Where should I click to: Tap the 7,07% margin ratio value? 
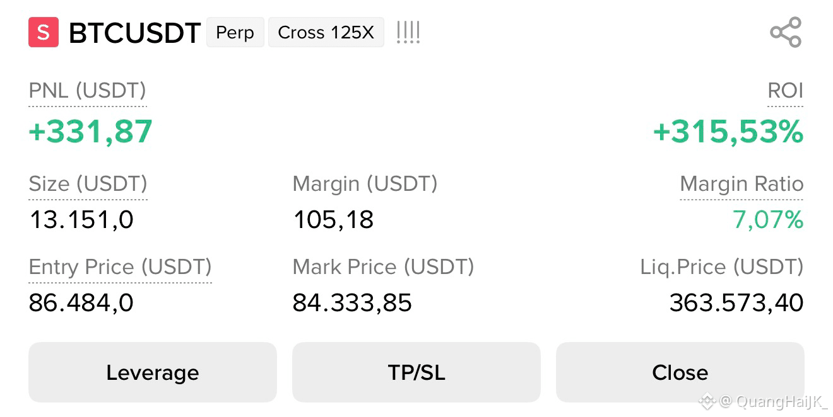768,220
